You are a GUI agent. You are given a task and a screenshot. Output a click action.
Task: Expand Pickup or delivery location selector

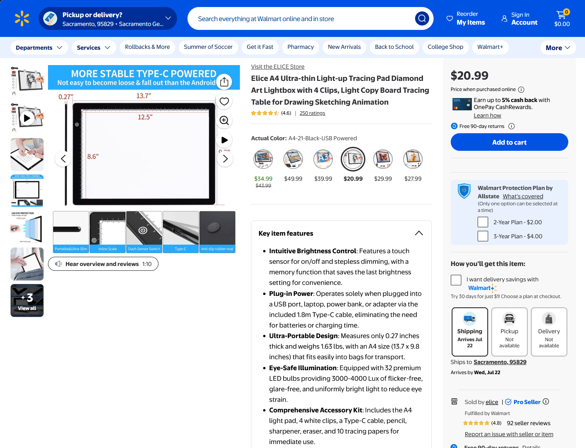[x=108, y=18]
